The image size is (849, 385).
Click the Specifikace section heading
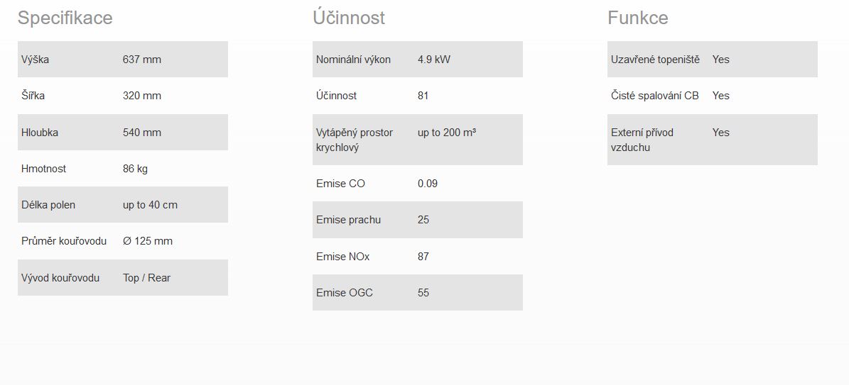pos(65,18)
